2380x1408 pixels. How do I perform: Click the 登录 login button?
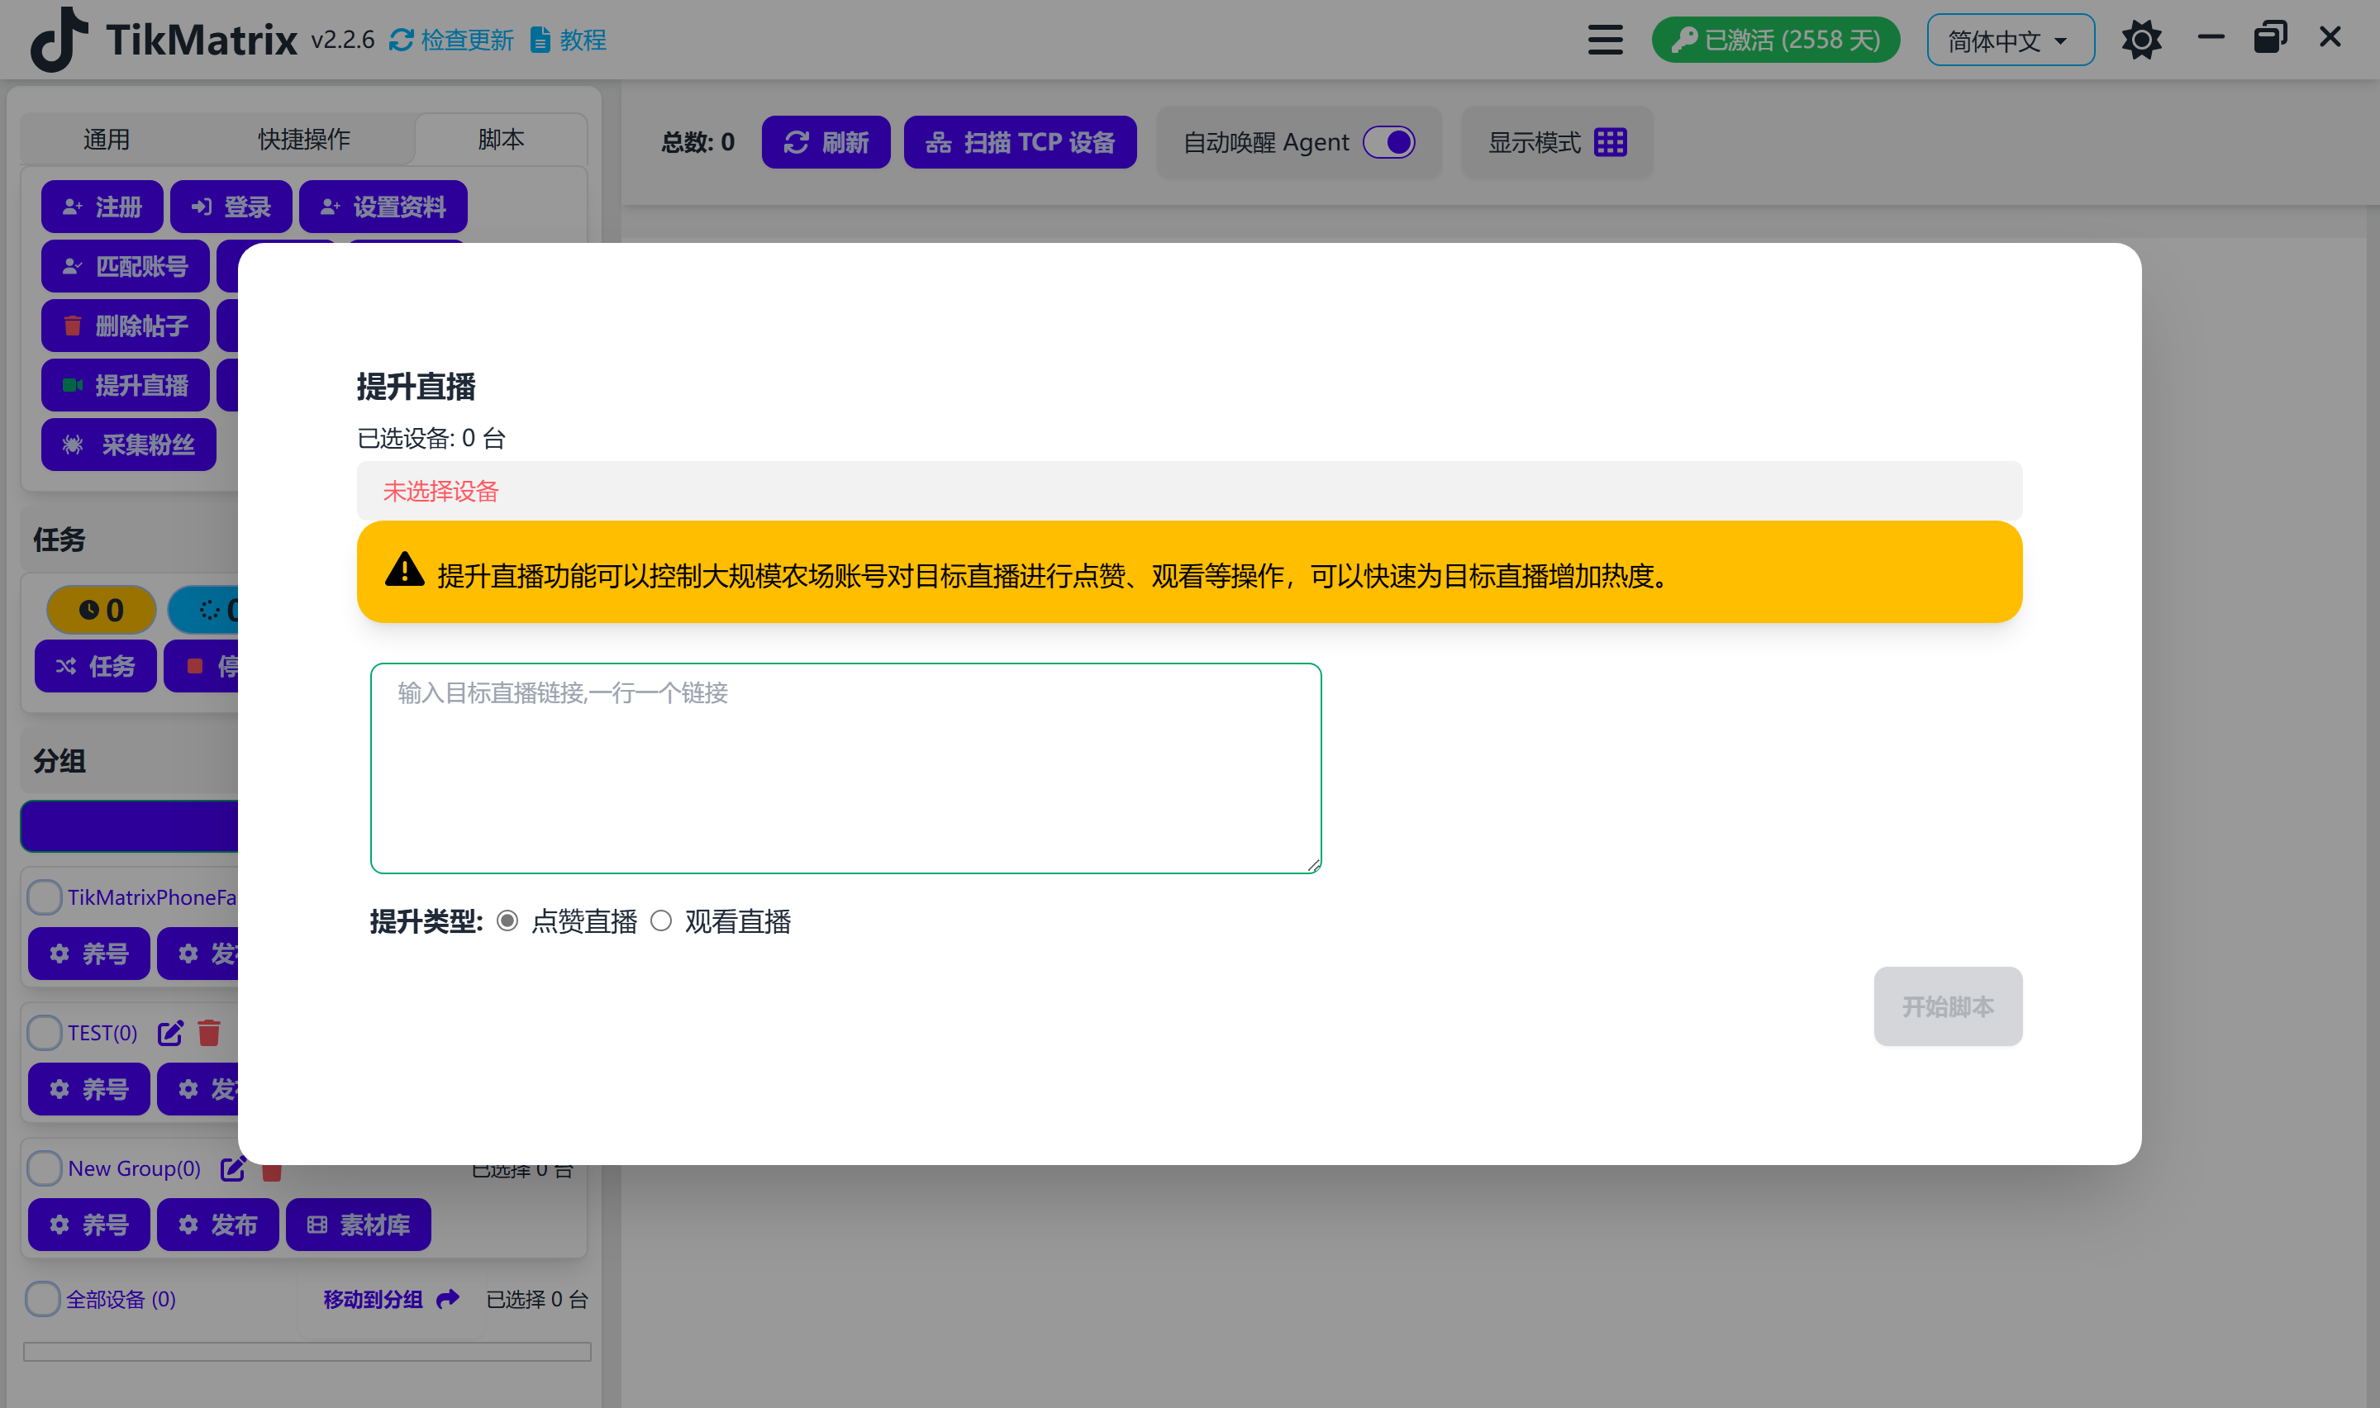[x=231, y=207]
